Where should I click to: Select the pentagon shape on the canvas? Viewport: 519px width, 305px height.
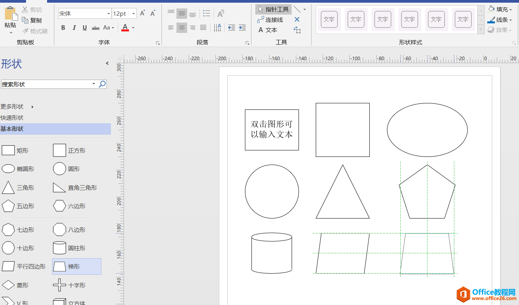click(427, 192)
